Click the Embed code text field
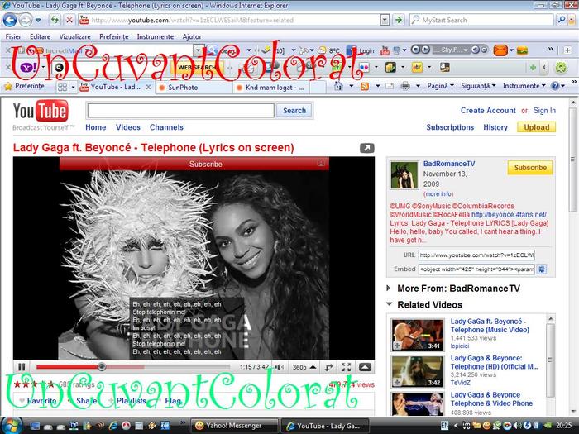The image size is (579, 434). [x=476, y=269]
